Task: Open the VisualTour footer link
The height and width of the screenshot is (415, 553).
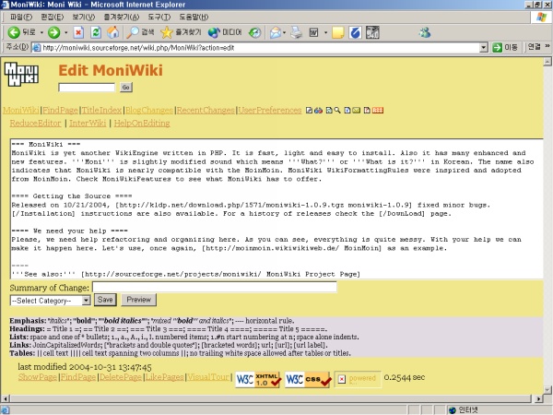Action: coord(208,377)
